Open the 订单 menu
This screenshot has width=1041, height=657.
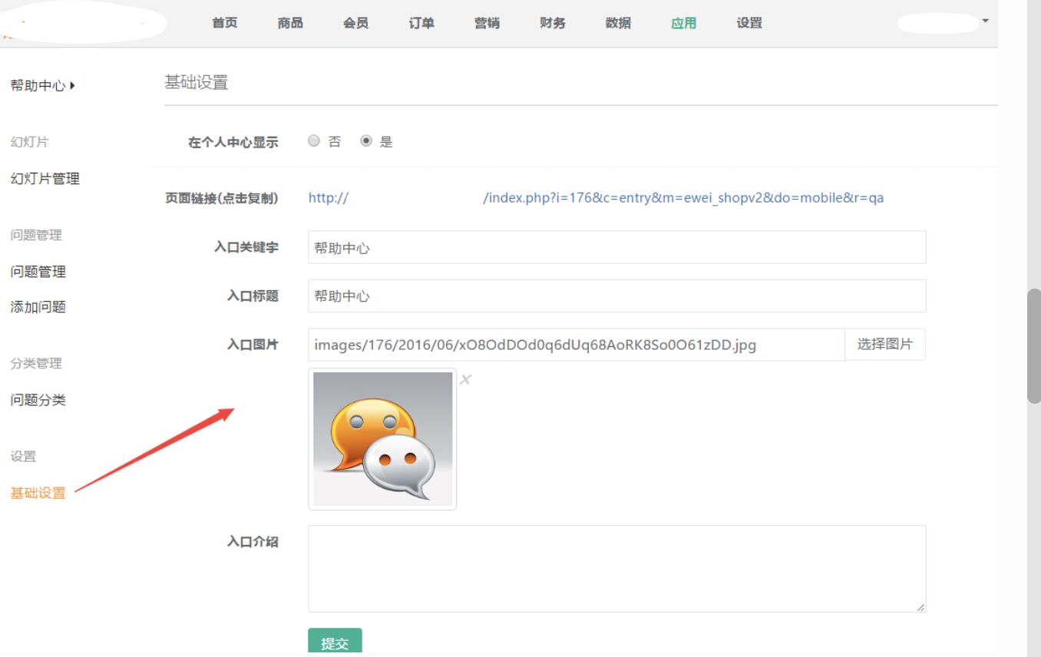point(421,23)
